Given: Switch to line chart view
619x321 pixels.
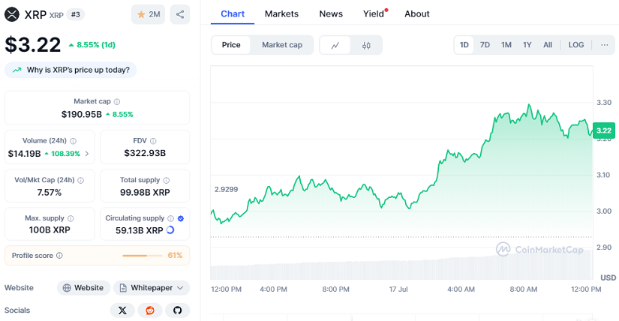Looking at the screenshot, I should point(335,46).
